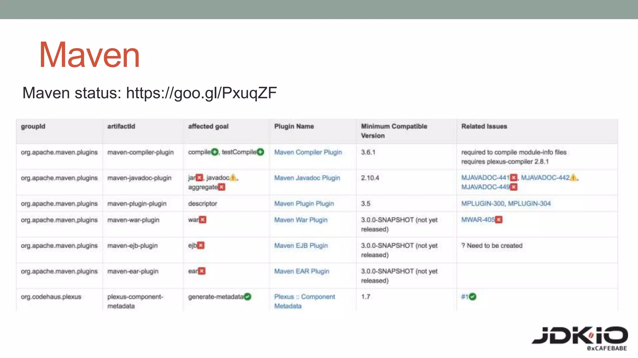Click green check after generate-metadata goal
This screenshot has height=358, width=638.
(248, 297)
